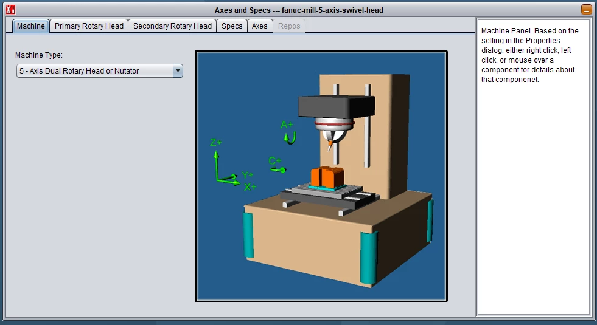Image resolution: width=597 pixels, height=325 pixels.
Task: Click the dark gray spindle head block
Action: coord(336,106)
